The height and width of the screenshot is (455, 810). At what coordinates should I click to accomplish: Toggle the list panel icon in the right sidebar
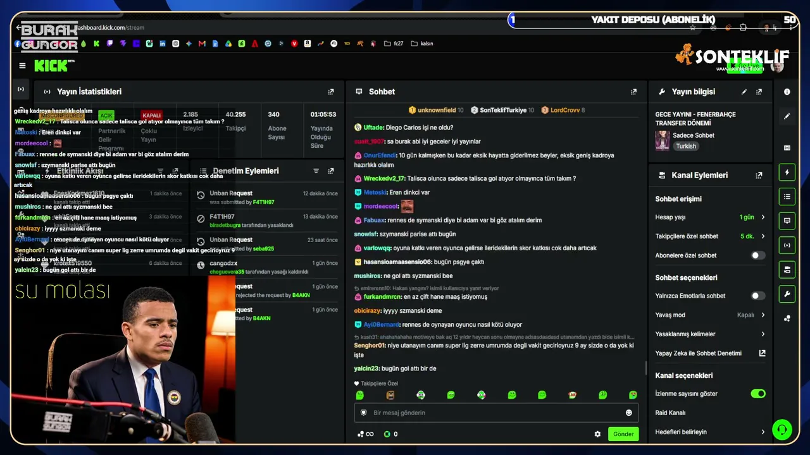click(787, 197)
